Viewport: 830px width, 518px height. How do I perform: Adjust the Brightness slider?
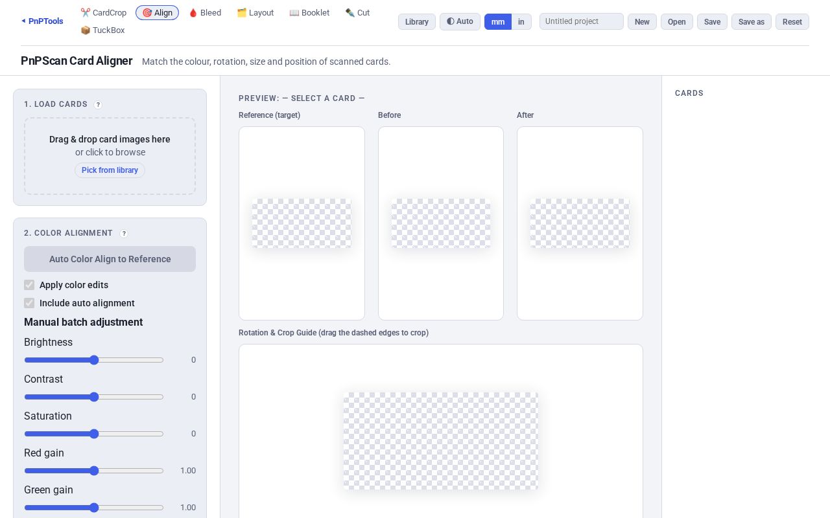(x=94, y=360)
